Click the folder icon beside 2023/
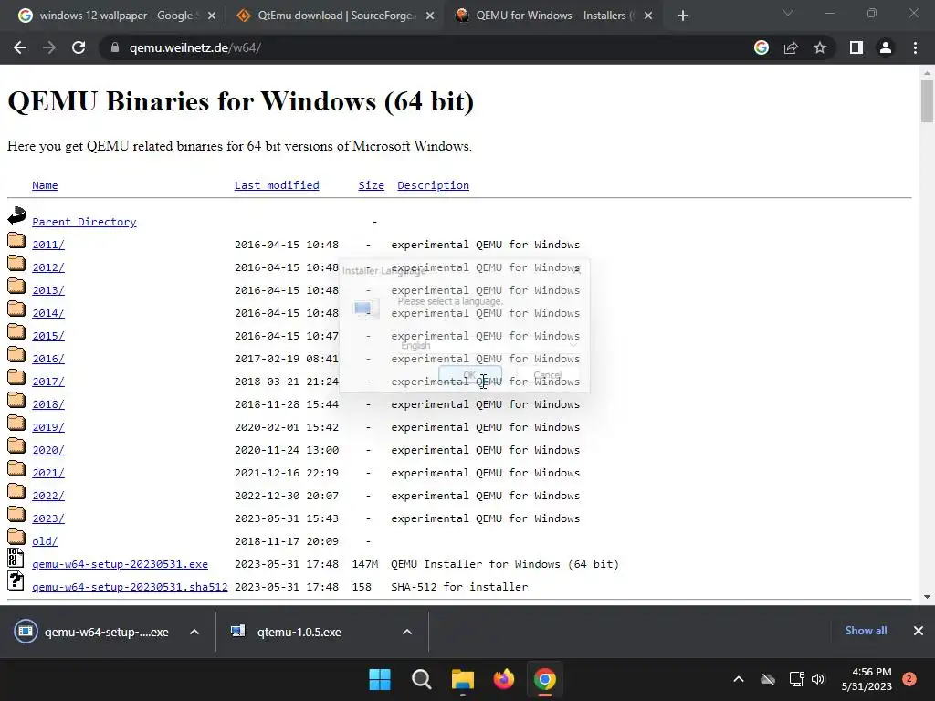Screen dimensions: 935x701 tap(16, 515)
